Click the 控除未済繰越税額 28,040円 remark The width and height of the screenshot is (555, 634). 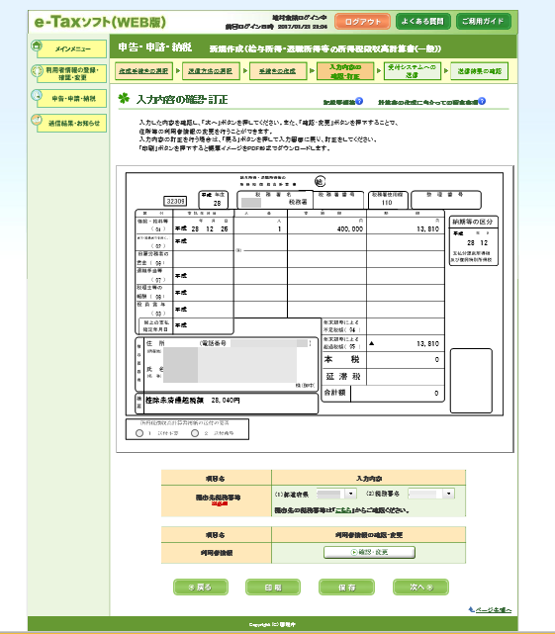coord(193,401)
